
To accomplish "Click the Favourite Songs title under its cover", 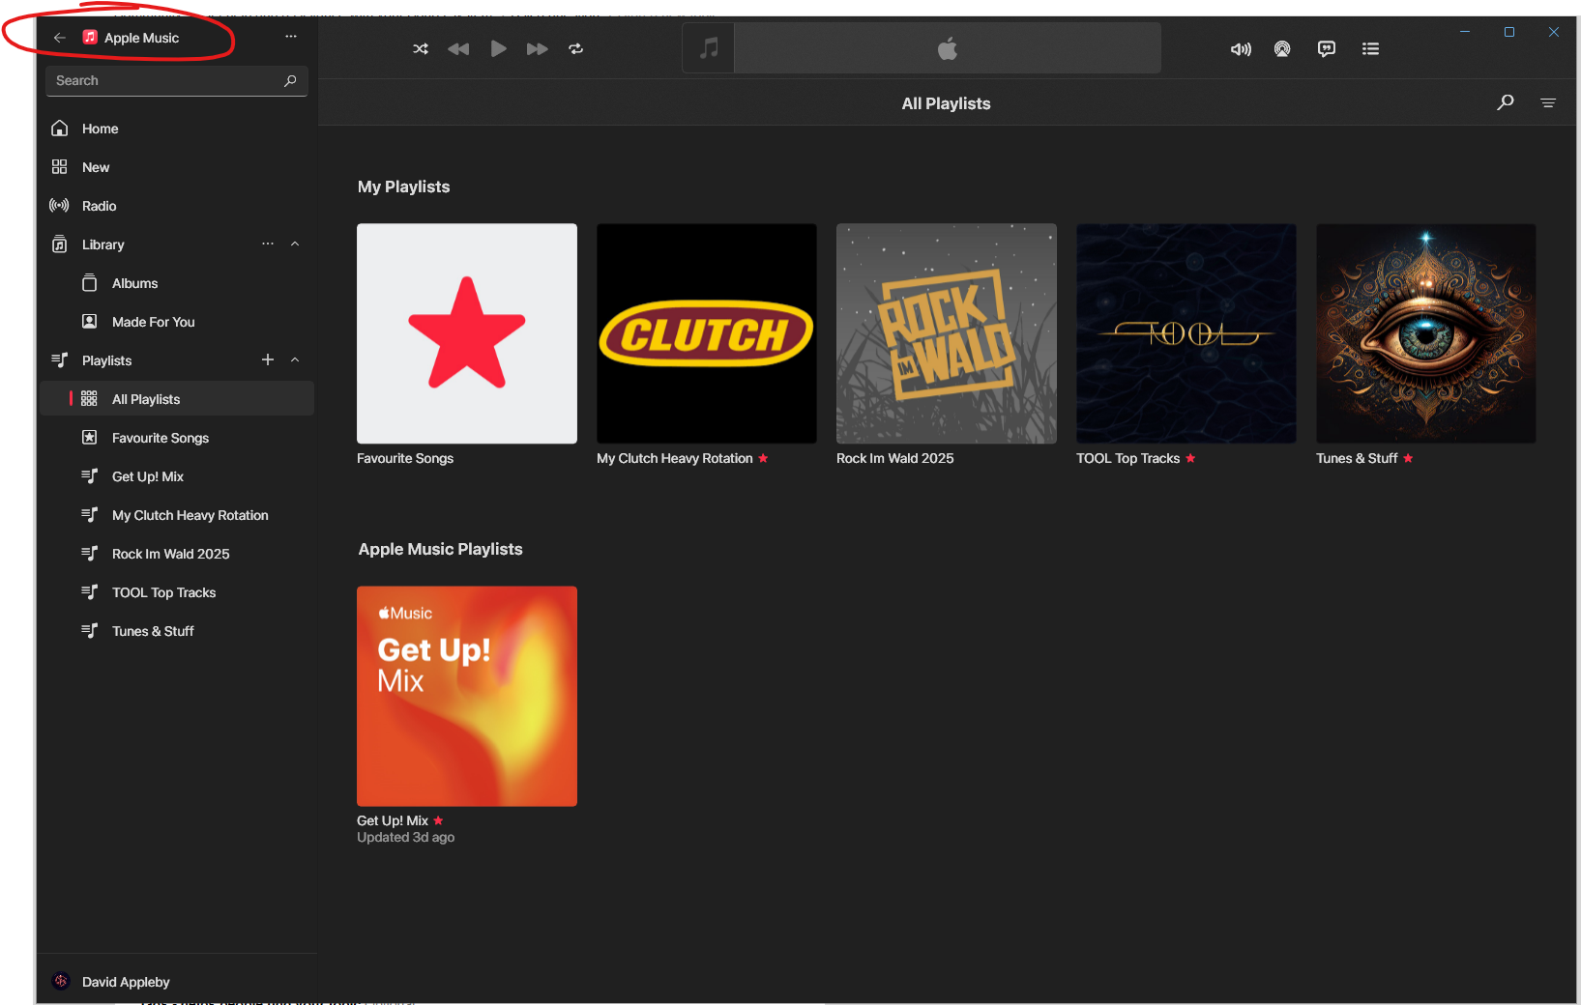I will tap(405, 459).
